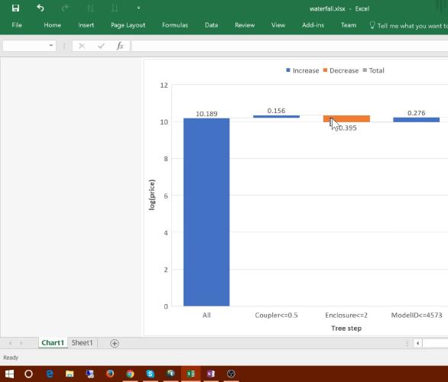Select the Increase legend entry
Image resolution: width=448 pixels, height=382 pixels.
pos(302,70)
